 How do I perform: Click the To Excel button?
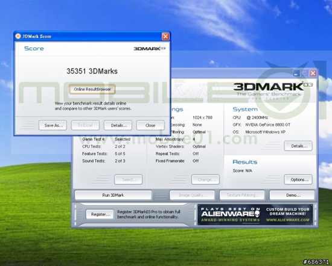[x=85, y=125]
